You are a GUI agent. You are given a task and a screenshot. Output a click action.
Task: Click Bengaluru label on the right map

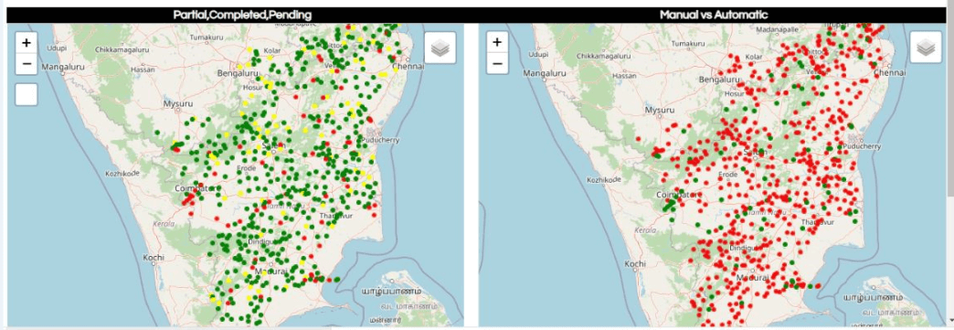[720, 80]
